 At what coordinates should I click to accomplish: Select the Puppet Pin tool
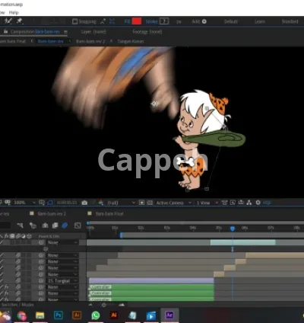tap(20, 21)
